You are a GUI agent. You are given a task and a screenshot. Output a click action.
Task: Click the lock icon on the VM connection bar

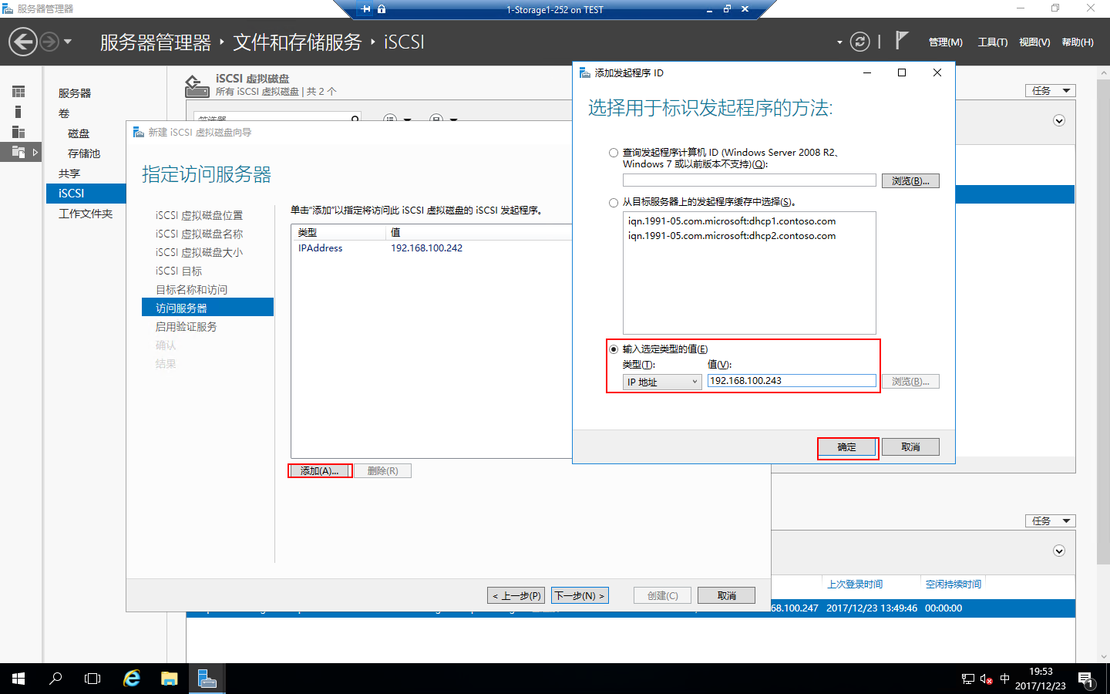pyautogui.click(x=382, y=9)
